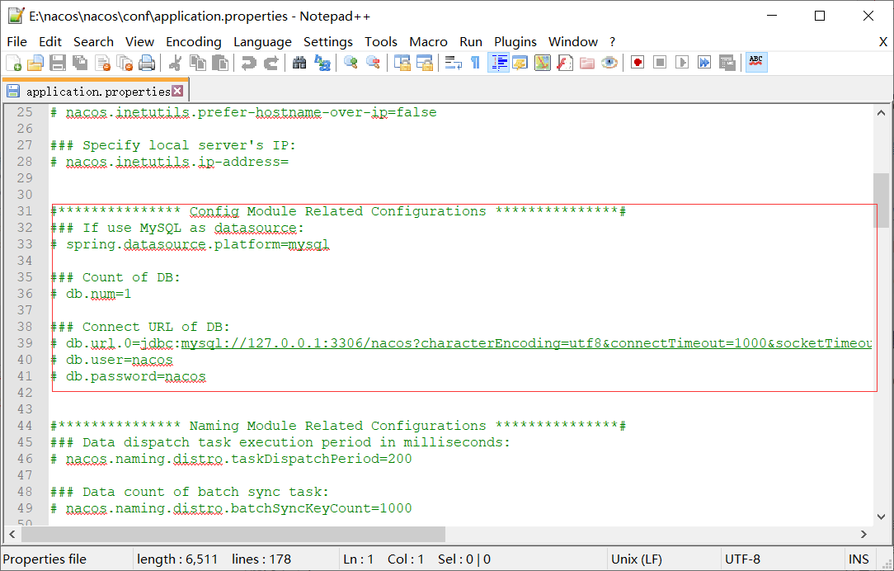Image resolution: width=894 pixels, height=571 pixels.
Task: Open the User Defined Language dialog
Action: pyautogui.click(x=520, y=63)
